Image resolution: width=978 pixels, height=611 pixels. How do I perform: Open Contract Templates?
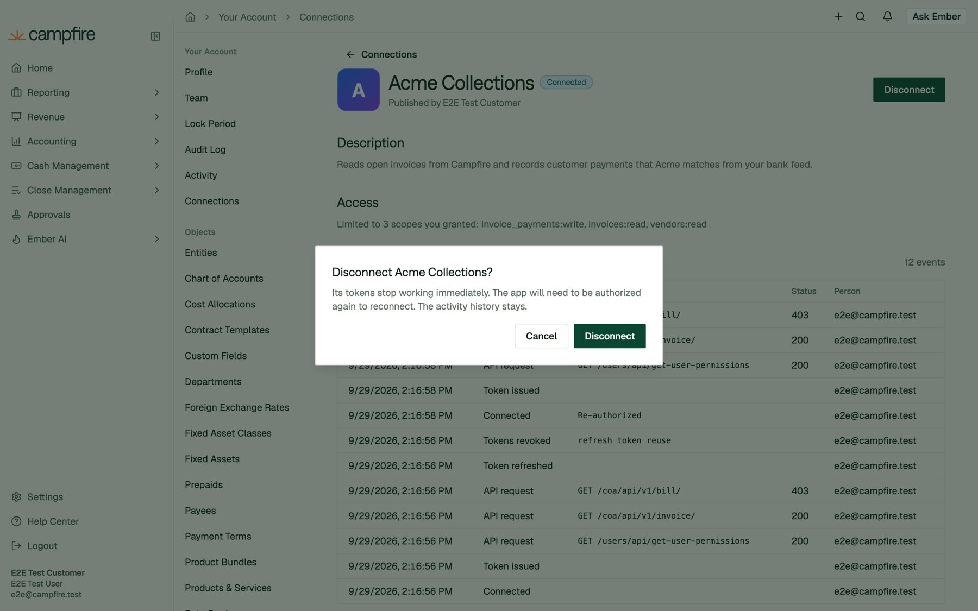tap(227, 330)
